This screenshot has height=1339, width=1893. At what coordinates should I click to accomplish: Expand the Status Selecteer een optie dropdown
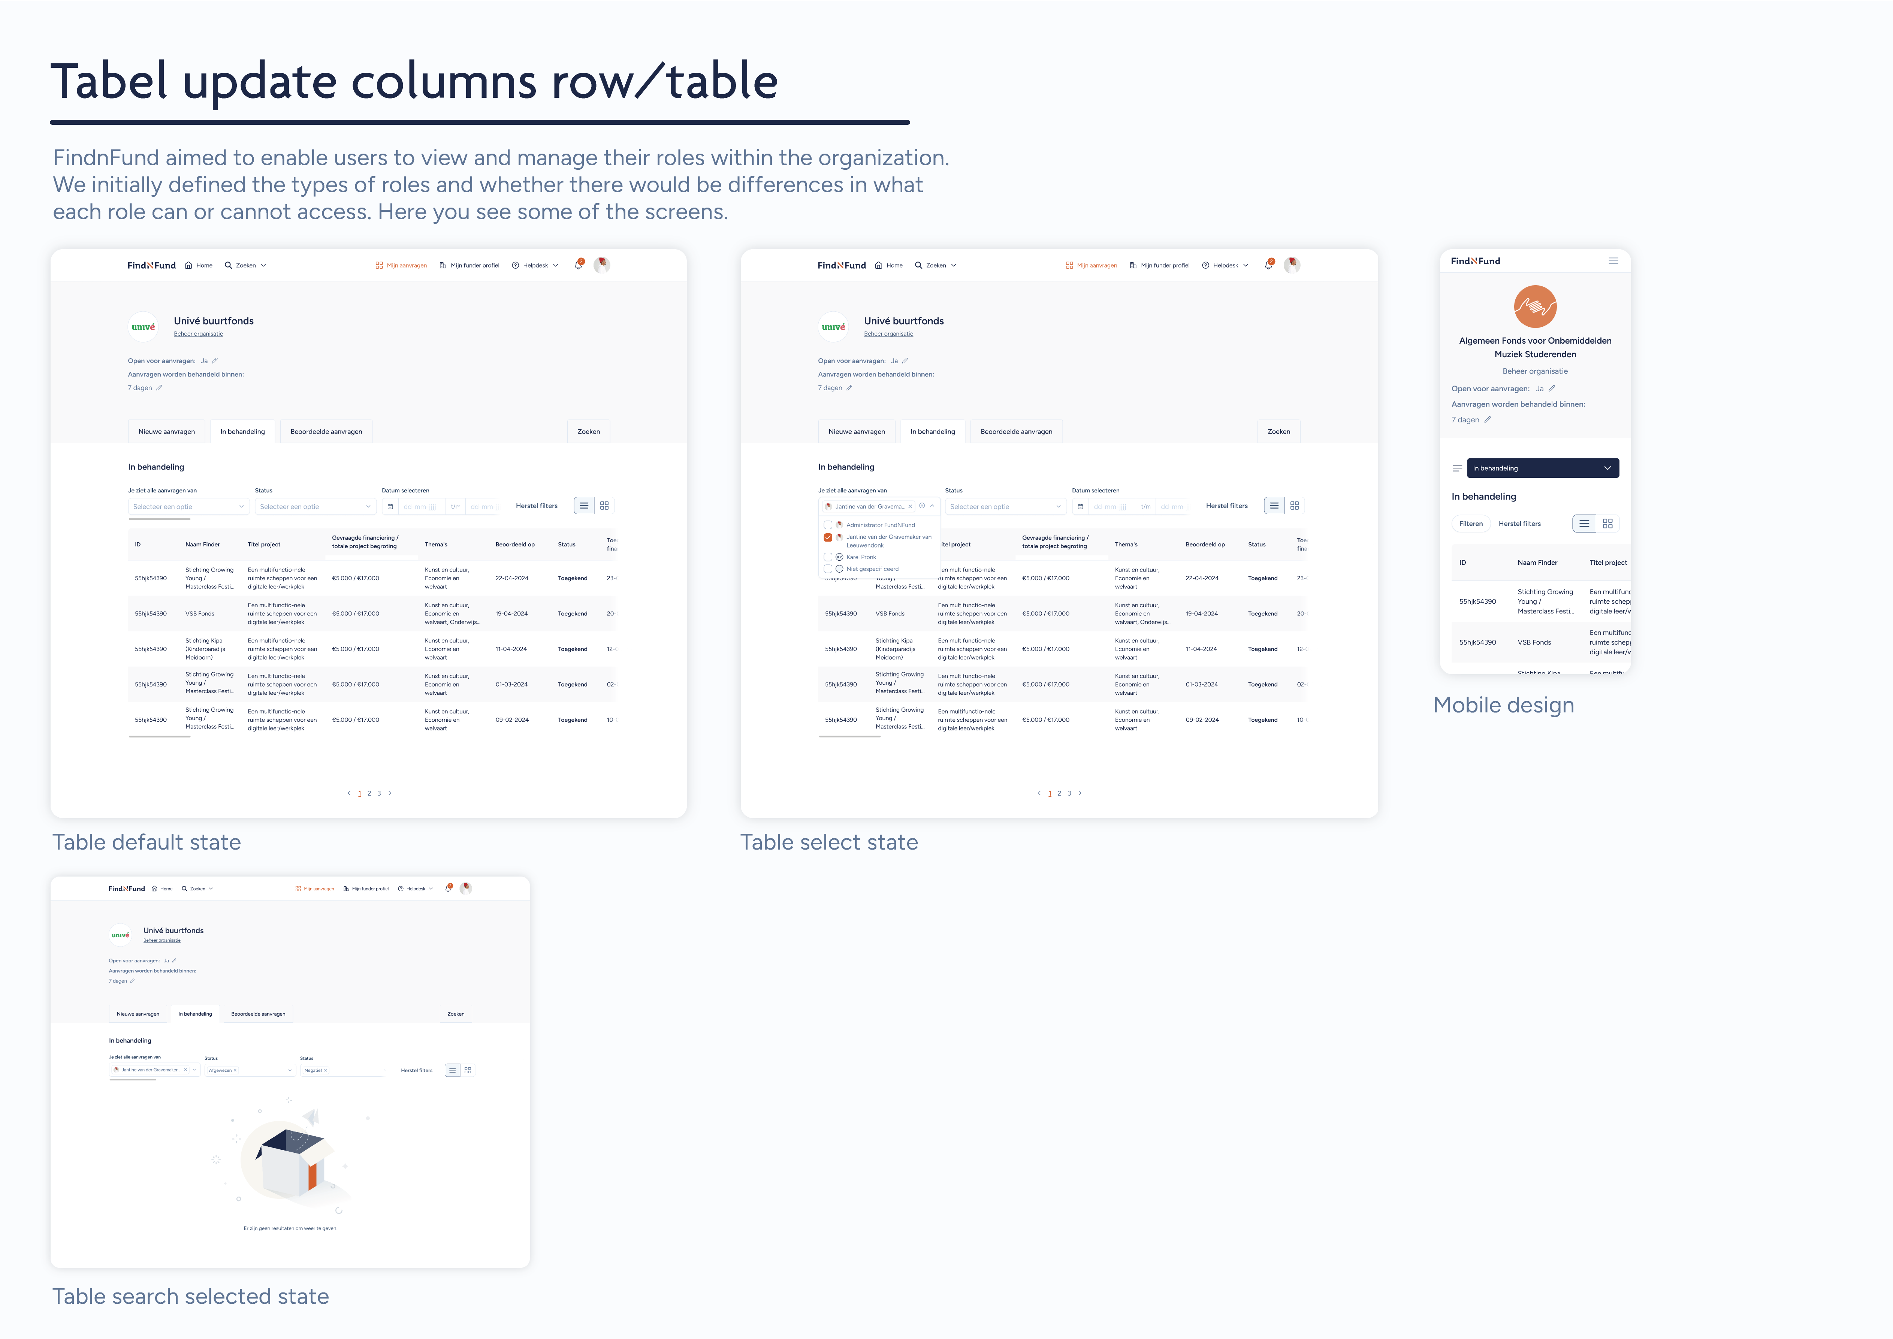(316, 506)
